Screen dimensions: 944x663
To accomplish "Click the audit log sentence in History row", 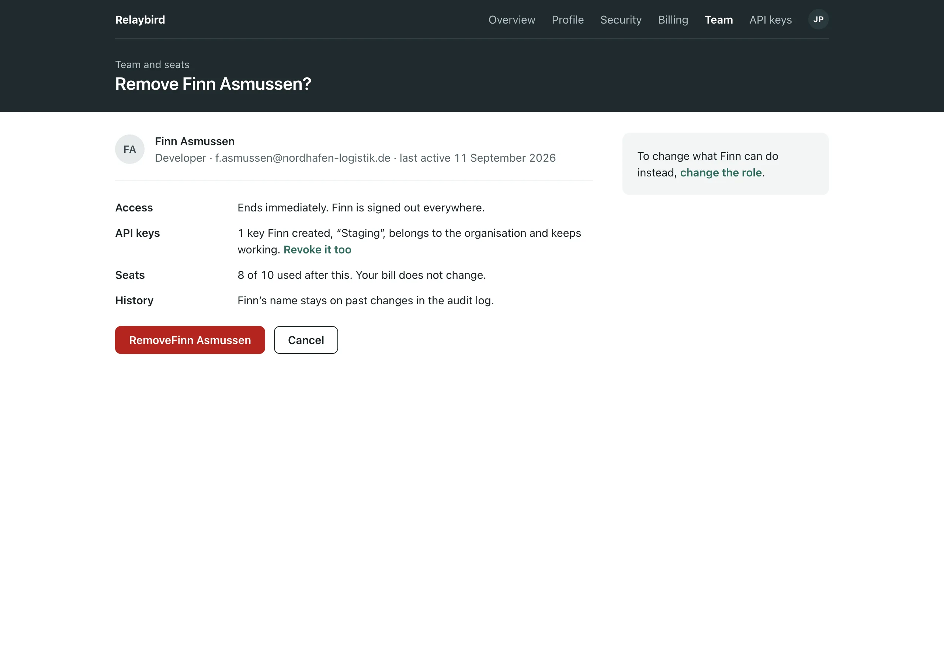I will 365,300.
